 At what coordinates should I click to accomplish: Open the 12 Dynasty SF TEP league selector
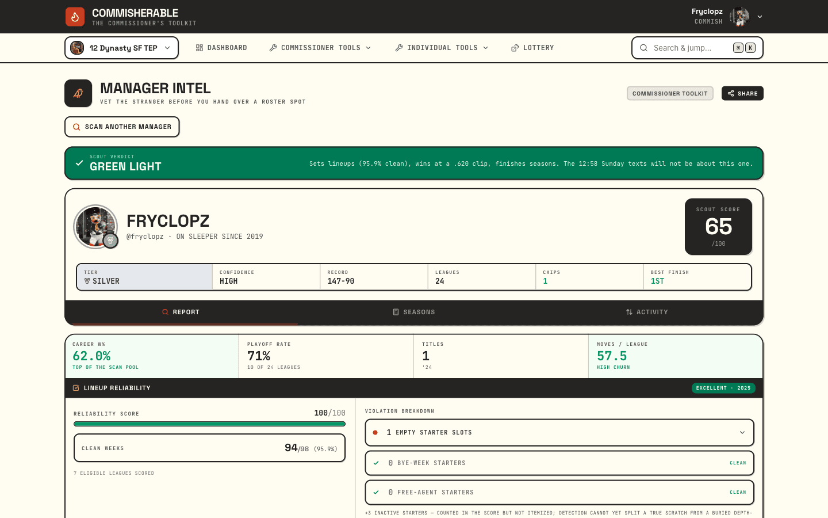coord(121,48)
